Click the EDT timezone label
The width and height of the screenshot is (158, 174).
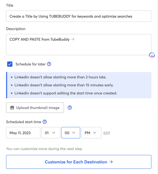pos(107,133)
